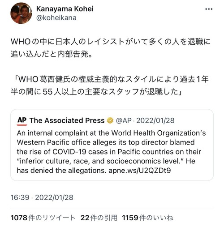Screen dimensions: 224x227
Task: Click the line ending with 内部告発。
Action: (52, 54)
